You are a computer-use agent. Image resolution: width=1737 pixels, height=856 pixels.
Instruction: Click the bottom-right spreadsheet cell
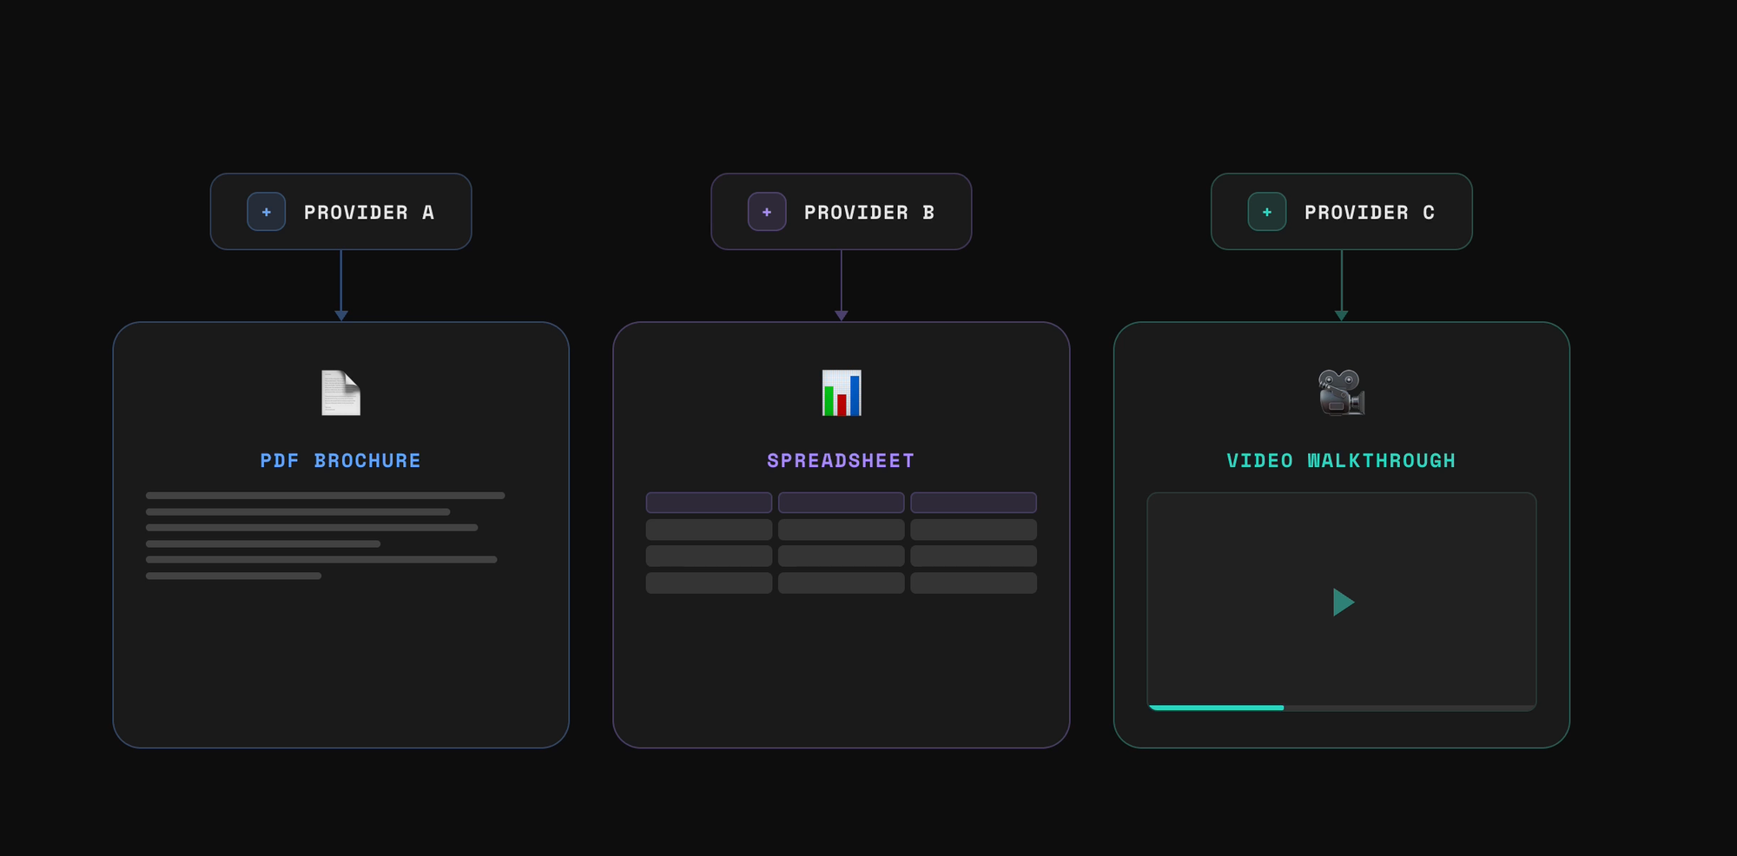pos(973,583)
